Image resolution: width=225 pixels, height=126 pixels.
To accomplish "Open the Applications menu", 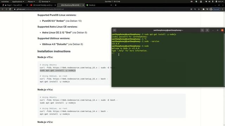I will [x=18, y=1].
